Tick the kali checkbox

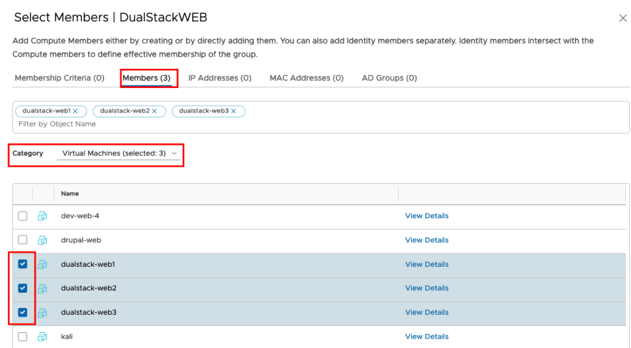point(23,336)
